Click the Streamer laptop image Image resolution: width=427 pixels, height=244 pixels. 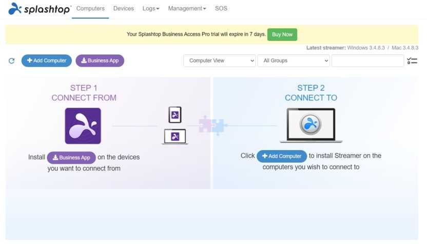311,125
